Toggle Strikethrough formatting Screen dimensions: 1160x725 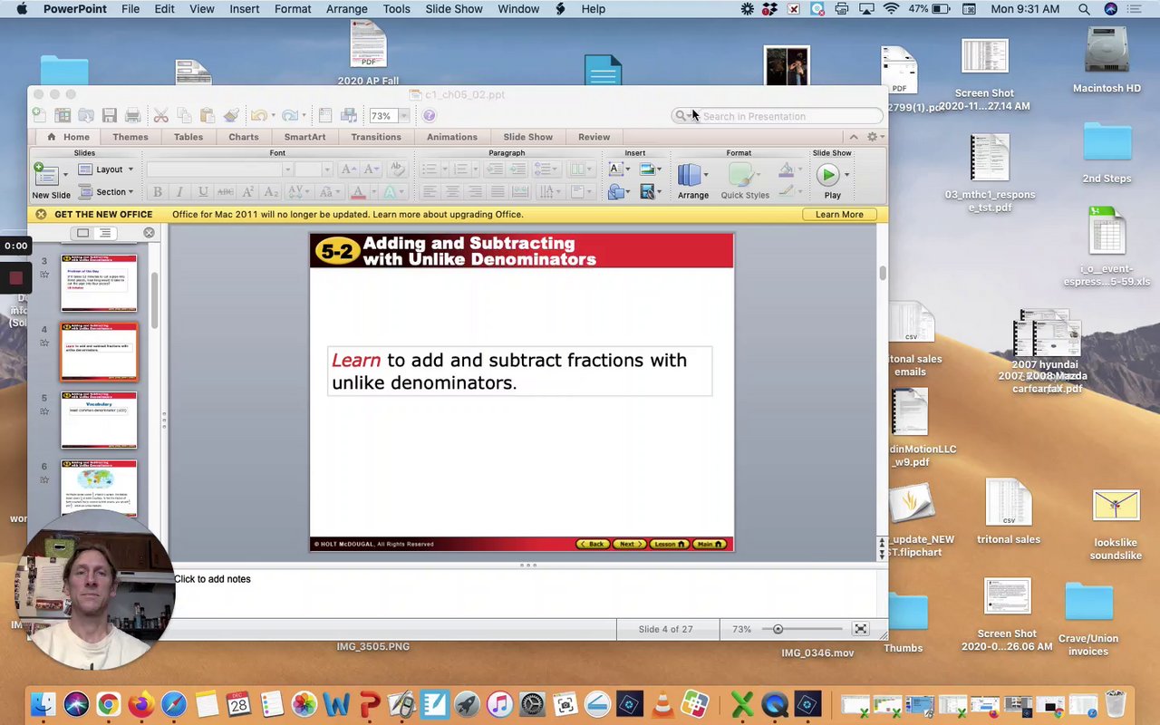click(225, 191)
